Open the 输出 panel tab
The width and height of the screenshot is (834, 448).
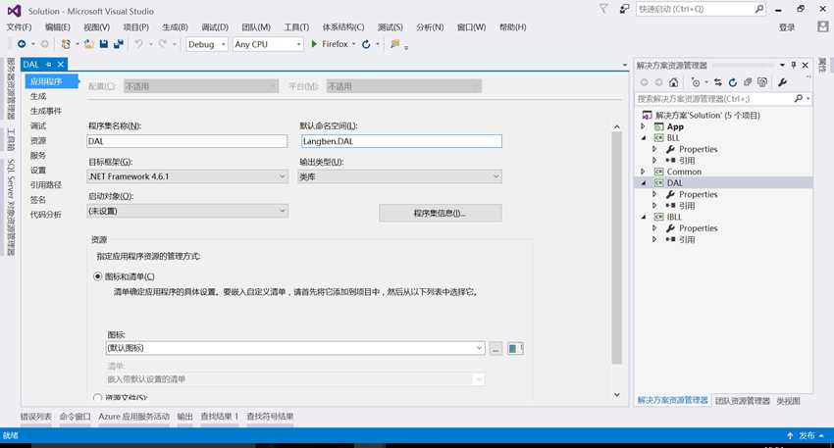point(185,417)
